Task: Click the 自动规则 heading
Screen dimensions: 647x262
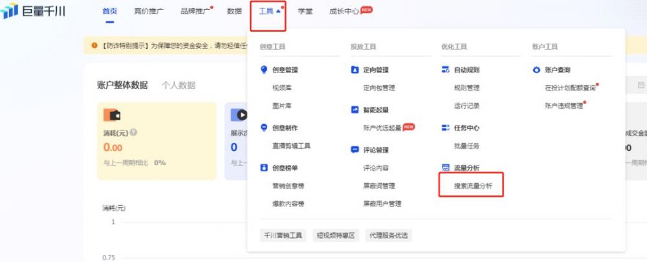Action: click(x=466, y=70)
